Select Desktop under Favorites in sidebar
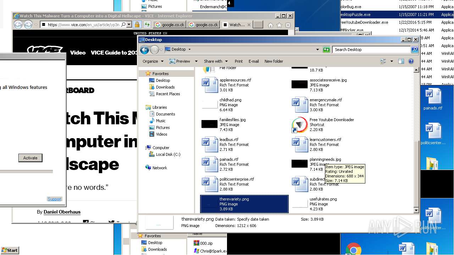Screen dimensions: 454x255 pos(163,80)
